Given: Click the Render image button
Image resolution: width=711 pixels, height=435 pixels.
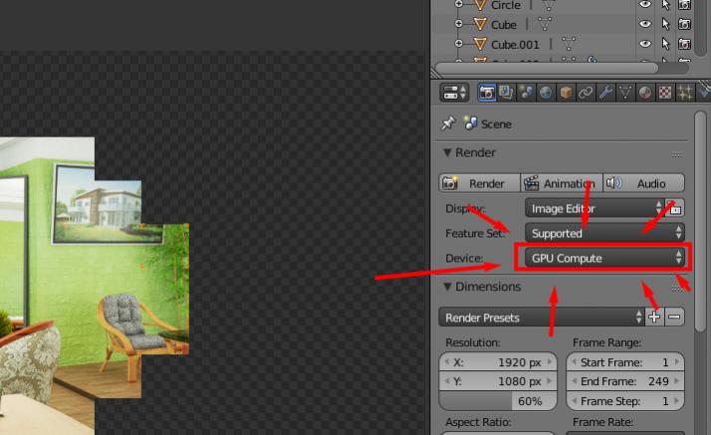Looking at the screenshot, I should 479,183.
